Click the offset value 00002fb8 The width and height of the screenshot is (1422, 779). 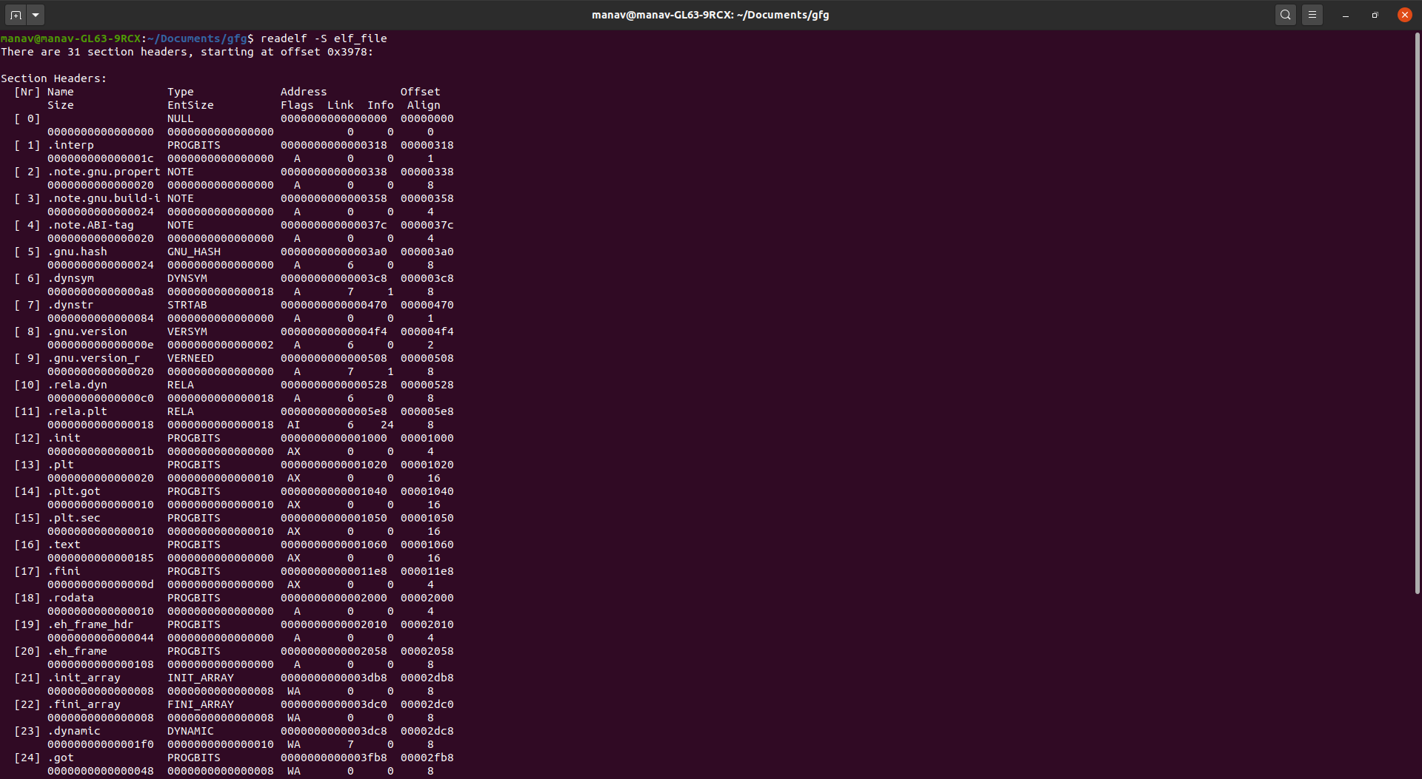point(427,758)
